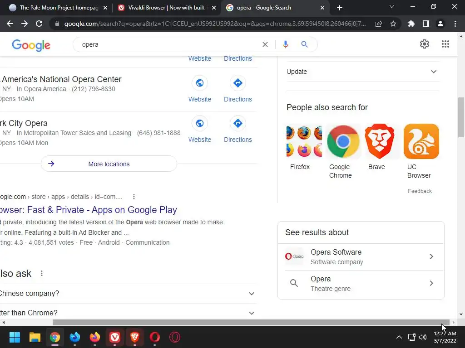Open File Explorer from the taskbar
This screenshot has height=348, width=465.
35,337
